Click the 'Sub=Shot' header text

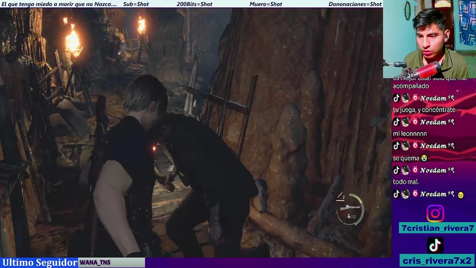(x=136, y=4)
